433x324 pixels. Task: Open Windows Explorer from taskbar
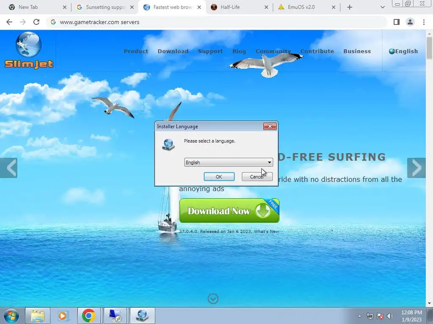[x=38, y=316]
